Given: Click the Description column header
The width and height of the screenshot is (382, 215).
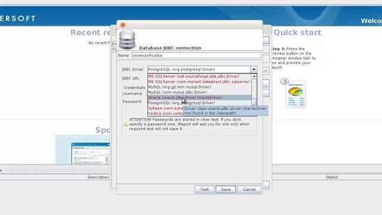Looking at the screenshot, I should tap(98, 177).
